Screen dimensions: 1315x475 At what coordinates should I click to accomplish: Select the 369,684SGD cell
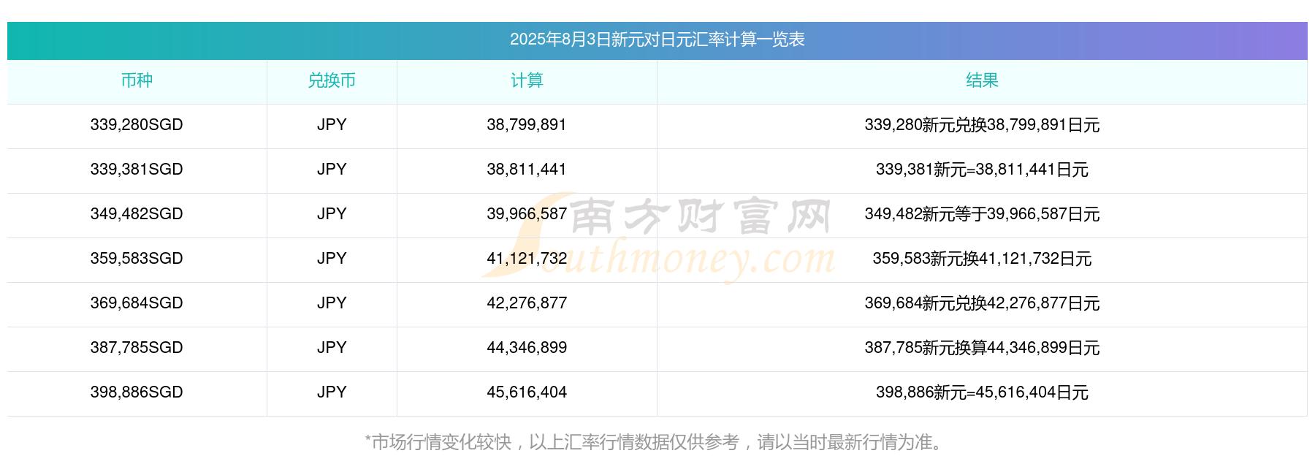click(137, 303)
